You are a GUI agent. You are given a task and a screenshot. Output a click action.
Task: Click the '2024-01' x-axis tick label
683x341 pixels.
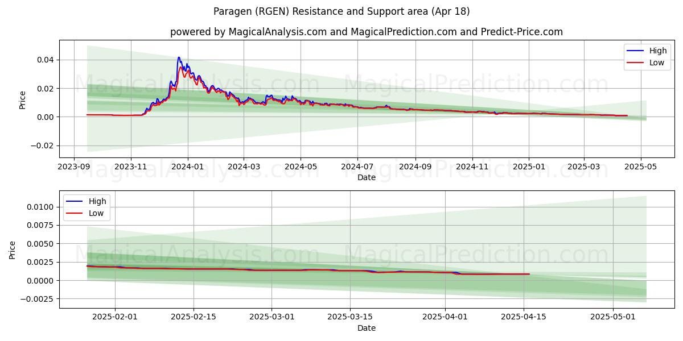pyautogui.click(x=187, y=167)
